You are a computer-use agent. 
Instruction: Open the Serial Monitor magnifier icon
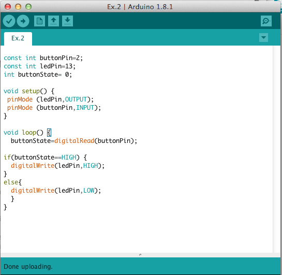pos(266,21)
